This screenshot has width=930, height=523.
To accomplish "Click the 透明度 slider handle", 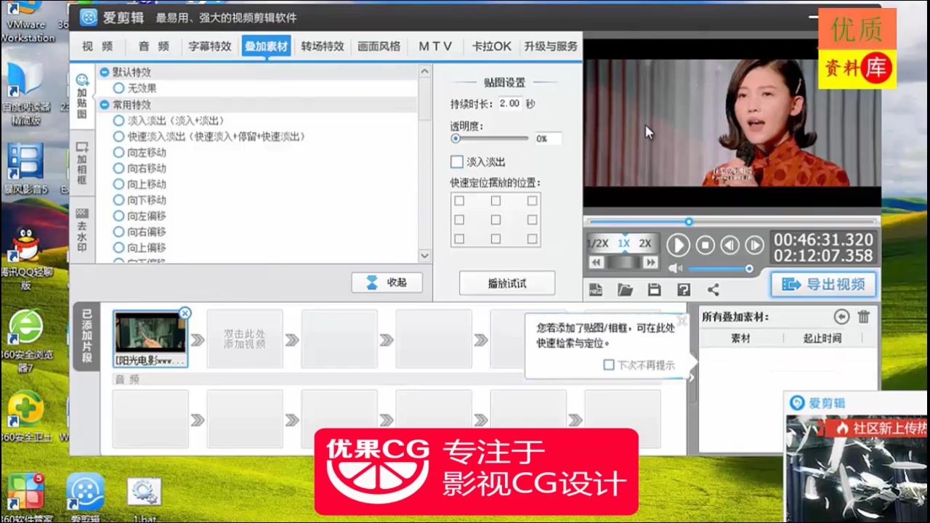I will 456,138.
